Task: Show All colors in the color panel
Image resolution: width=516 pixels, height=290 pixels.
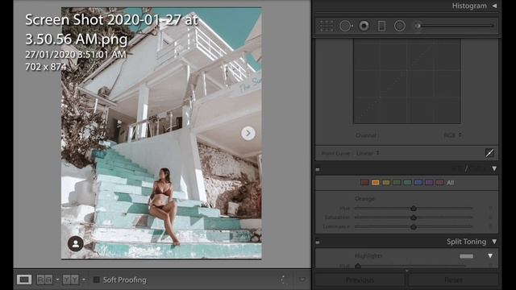Action: [451, 183]
